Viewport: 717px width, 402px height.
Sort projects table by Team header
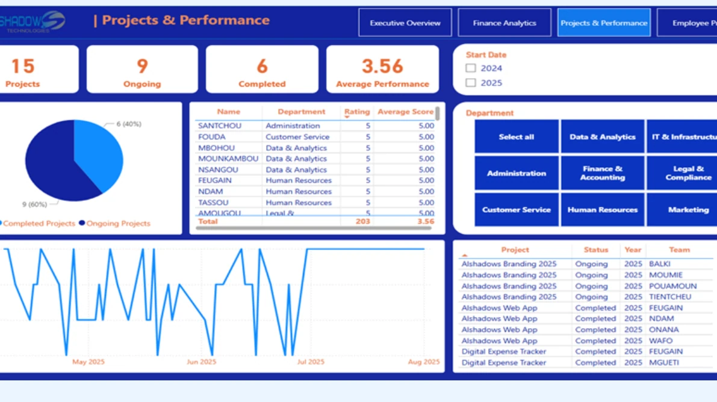pos(680,250)
